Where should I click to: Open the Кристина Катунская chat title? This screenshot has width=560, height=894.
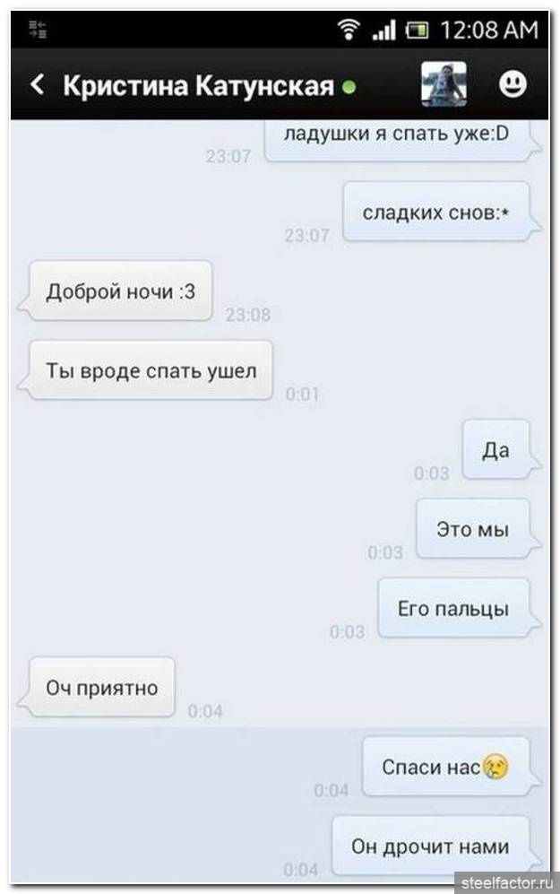198,85
